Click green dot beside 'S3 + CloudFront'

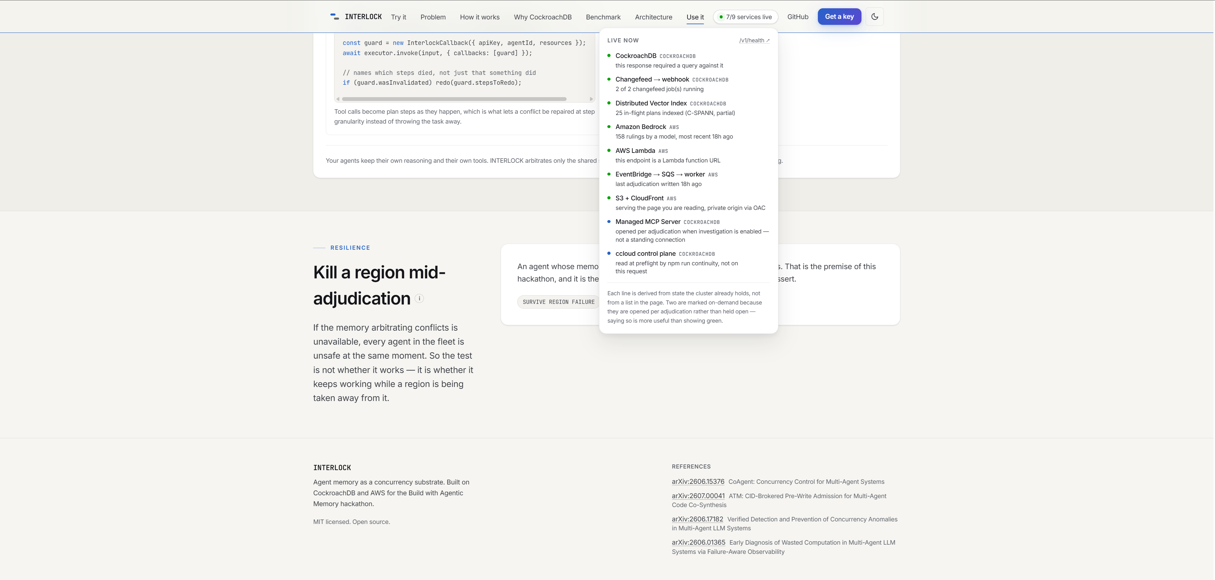click(609, 197)
